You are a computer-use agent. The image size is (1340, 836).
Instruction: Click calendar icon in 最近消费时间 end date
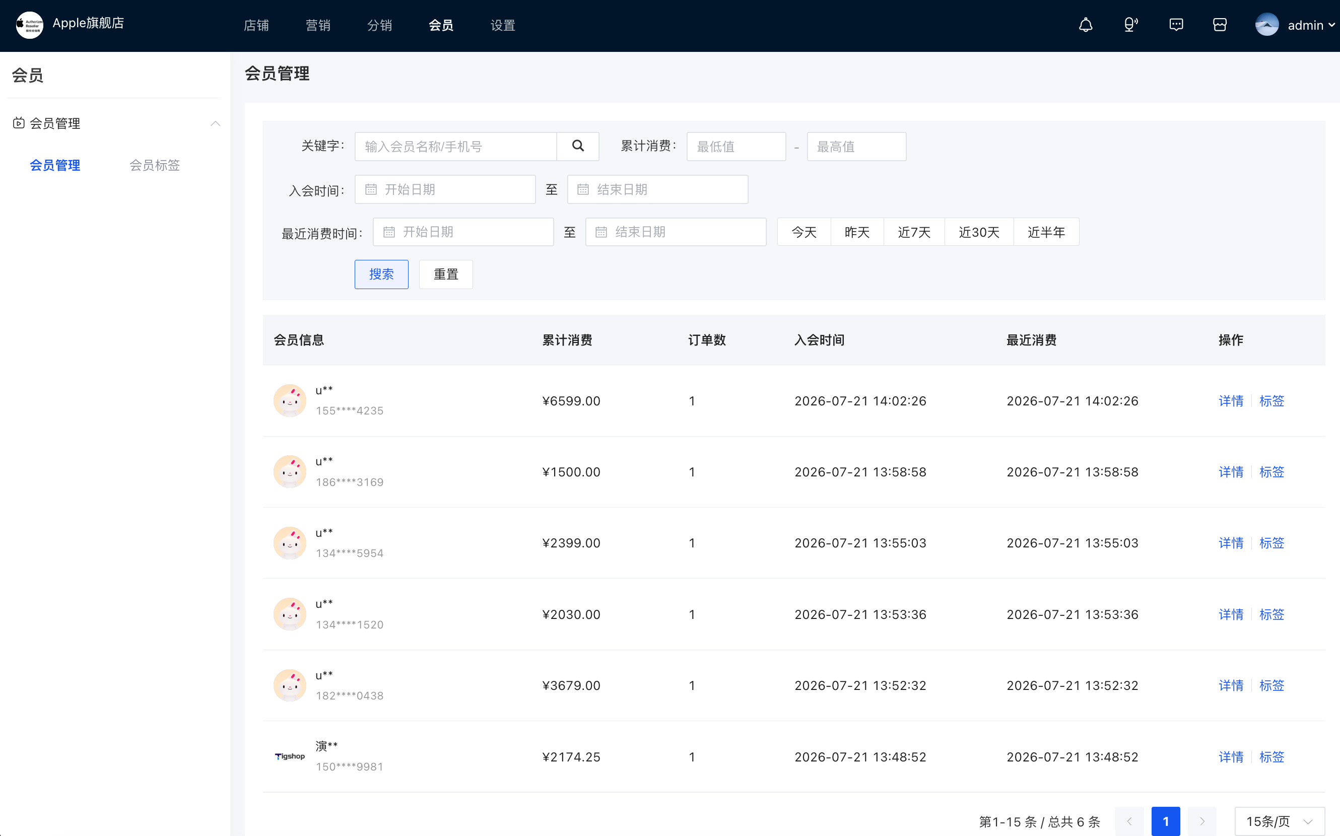(601, 232)
